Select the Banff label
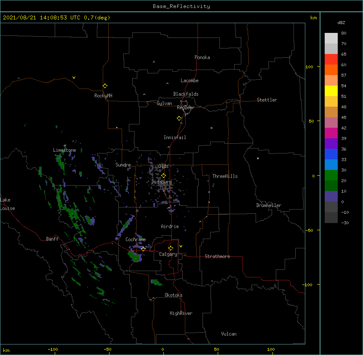This screenshot has height=355, width=363. (x=52, y=239)
